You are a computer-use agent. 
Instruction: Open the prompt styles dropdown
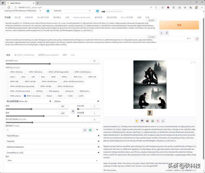[176, 39]
